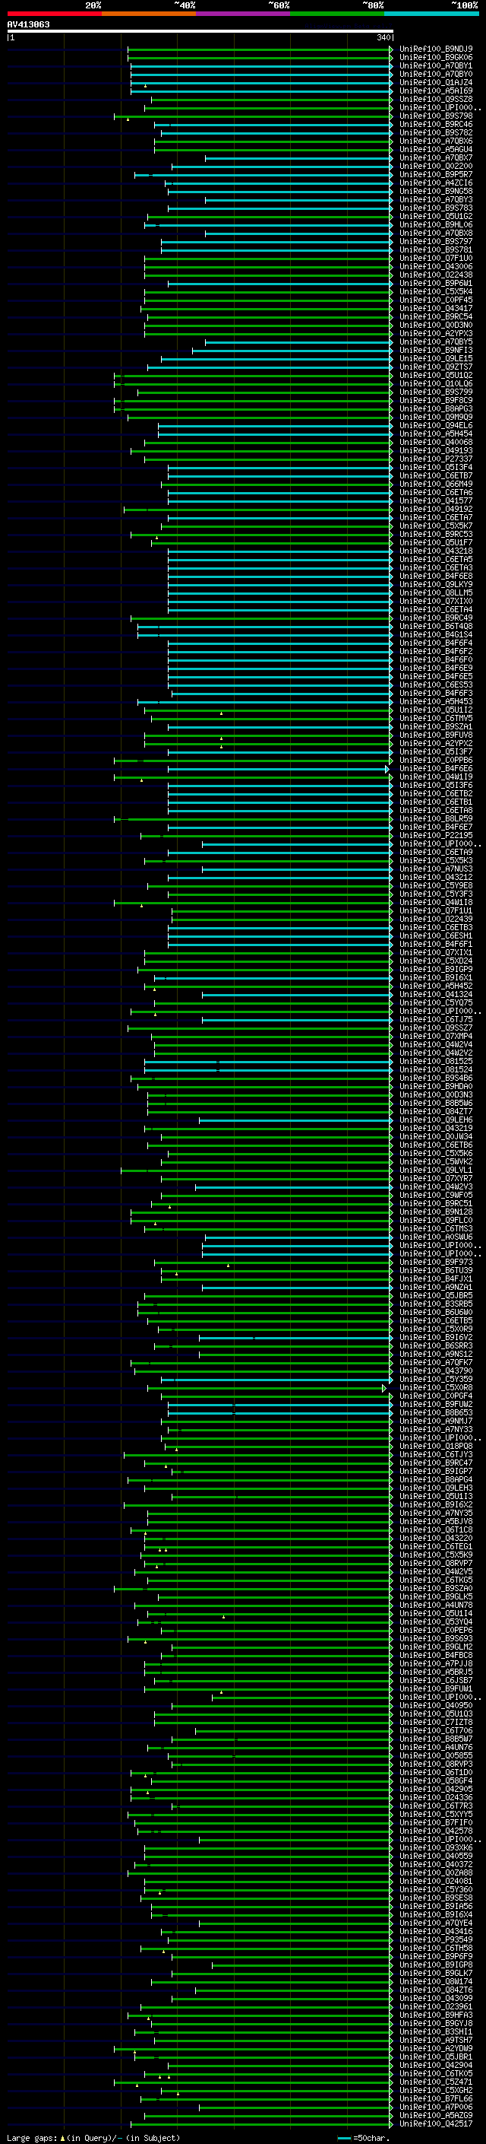Select the UniRef100_B7FL66 entry

click(x=435, y=2098)
